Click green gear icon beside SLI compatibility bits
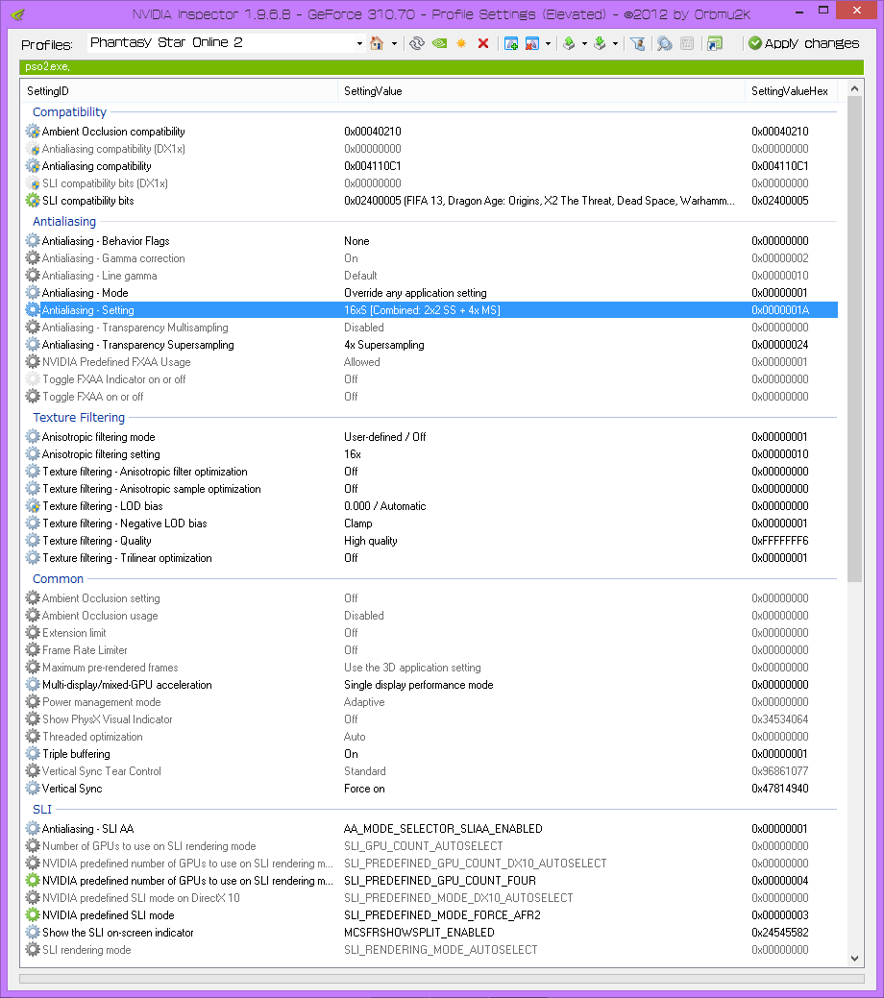This screenshot has width=884, height=998. [33, 201]
